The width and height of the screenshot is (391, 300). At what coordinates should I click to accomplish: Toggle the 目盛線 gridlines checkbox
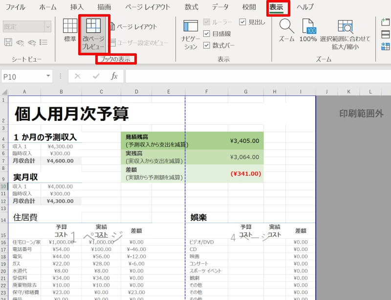point(206,34)
